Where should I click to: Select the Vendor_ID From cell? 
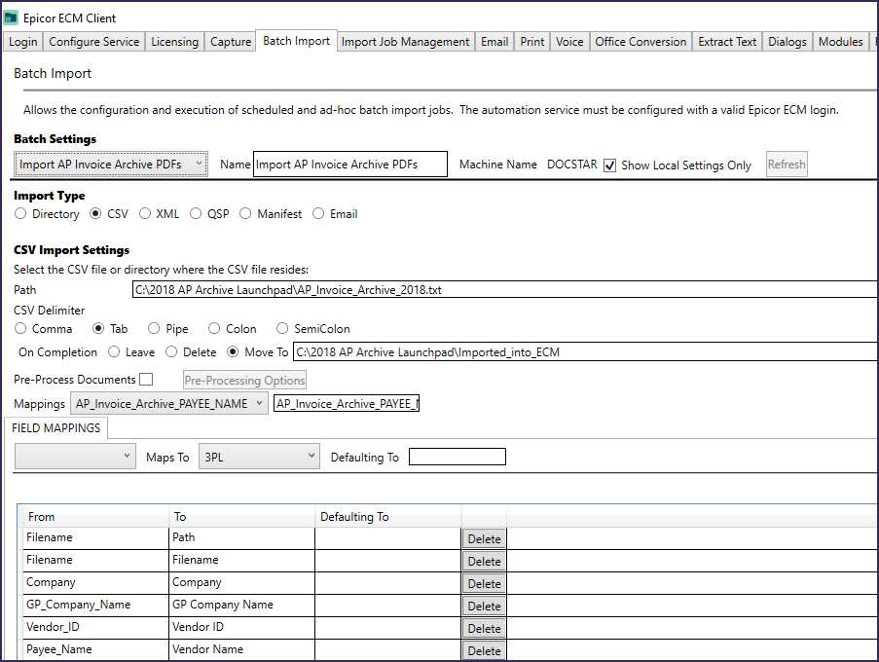pos(95,628)
